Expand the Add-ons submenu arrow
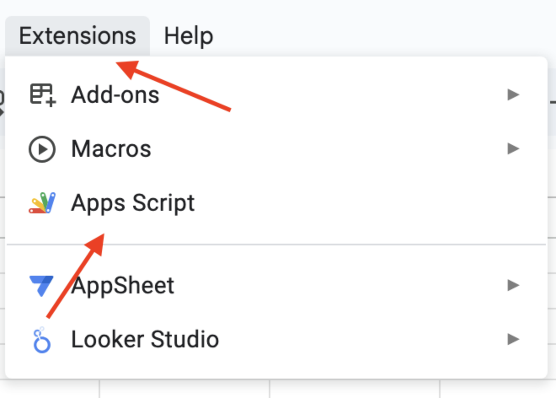 click(513, 94)
